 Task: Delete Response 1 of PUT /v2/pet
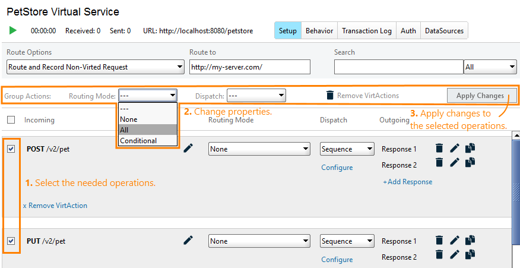point(439,239)
